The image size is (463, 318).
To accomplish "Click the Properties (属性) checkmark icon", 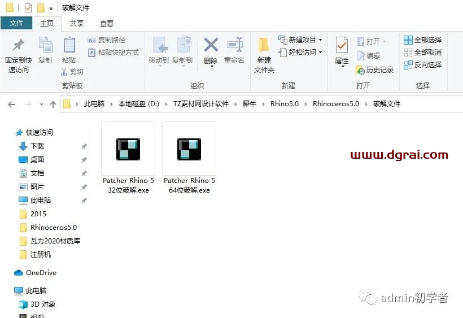I will (342, 45).
